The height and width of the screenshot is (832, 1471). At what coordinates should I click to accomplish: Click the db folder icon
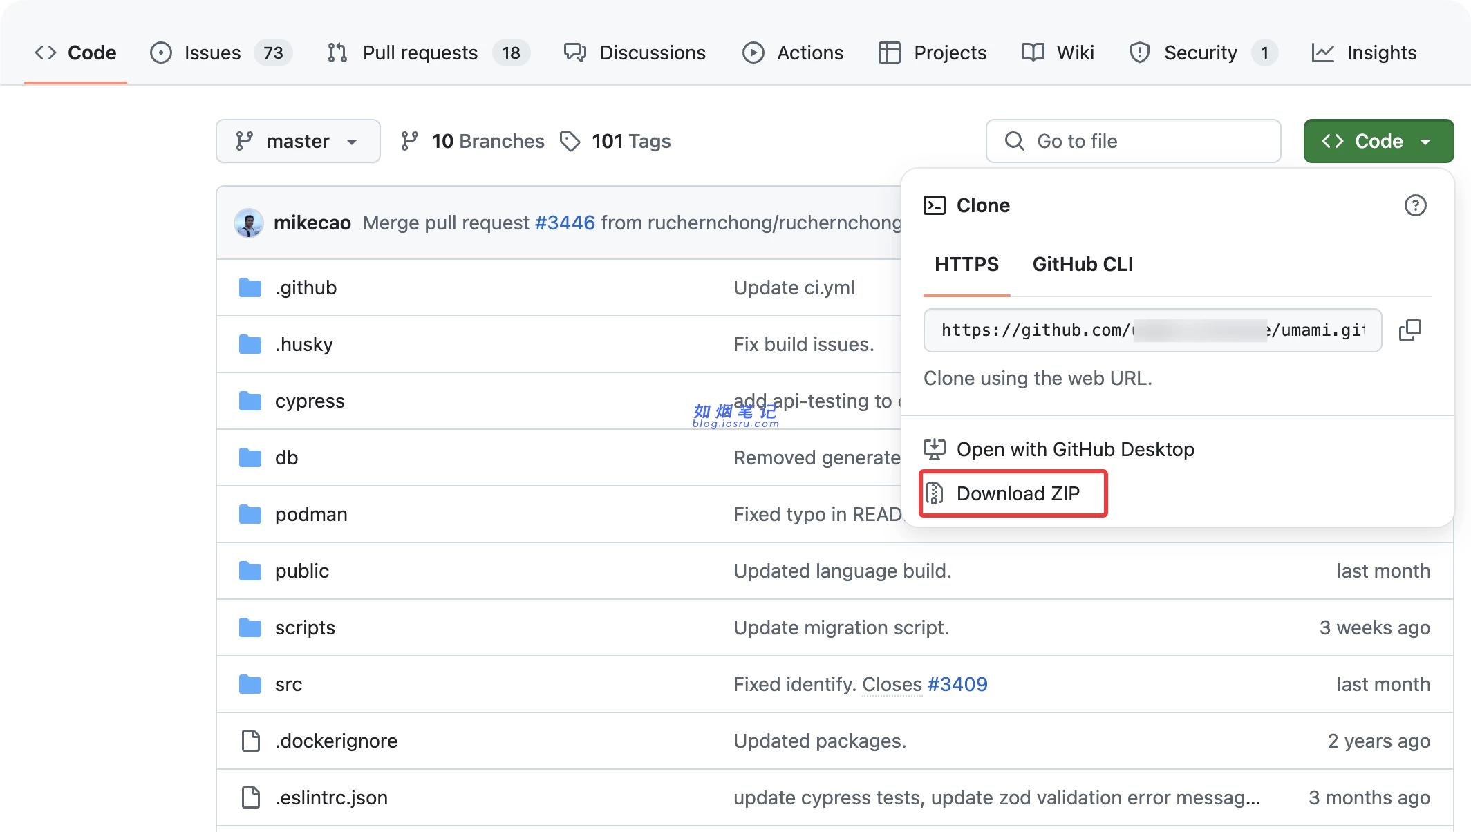tap(250, 457)
